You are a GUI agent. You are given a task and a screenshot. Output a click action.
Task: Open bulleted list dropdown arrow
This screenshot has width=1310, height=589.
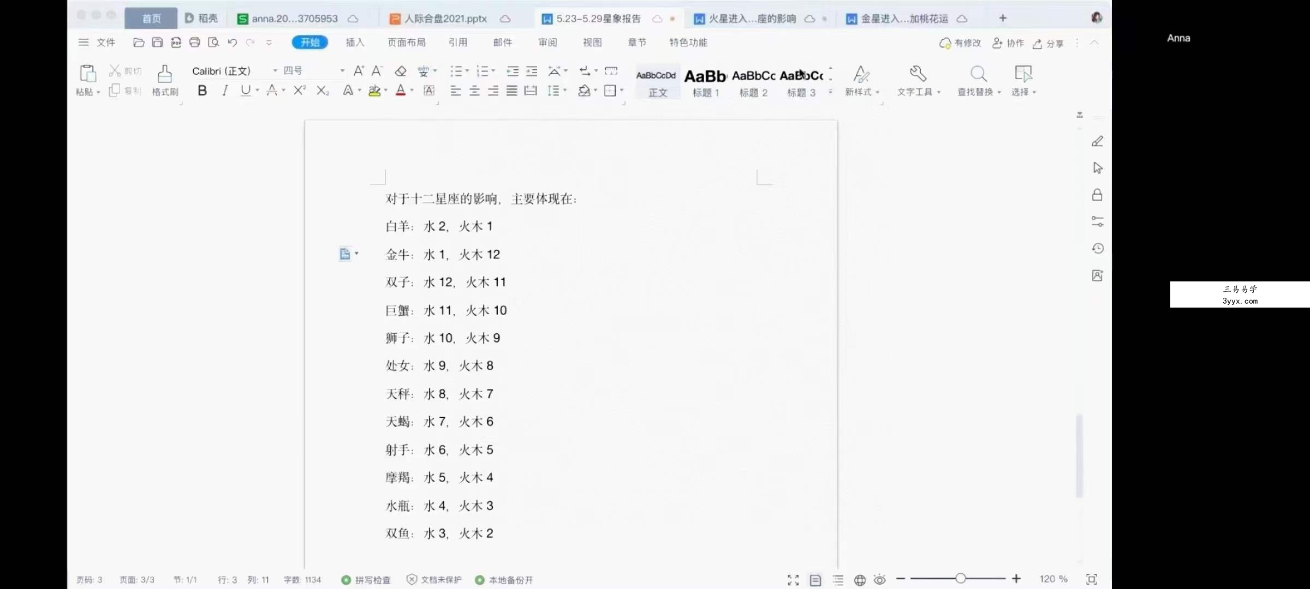coord(467,71)
